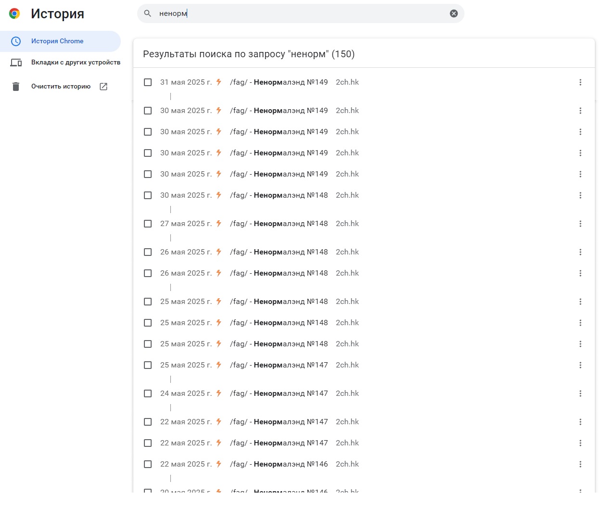Tick checkbox for 30 мая 2025 №148 entry

(148, 195)
